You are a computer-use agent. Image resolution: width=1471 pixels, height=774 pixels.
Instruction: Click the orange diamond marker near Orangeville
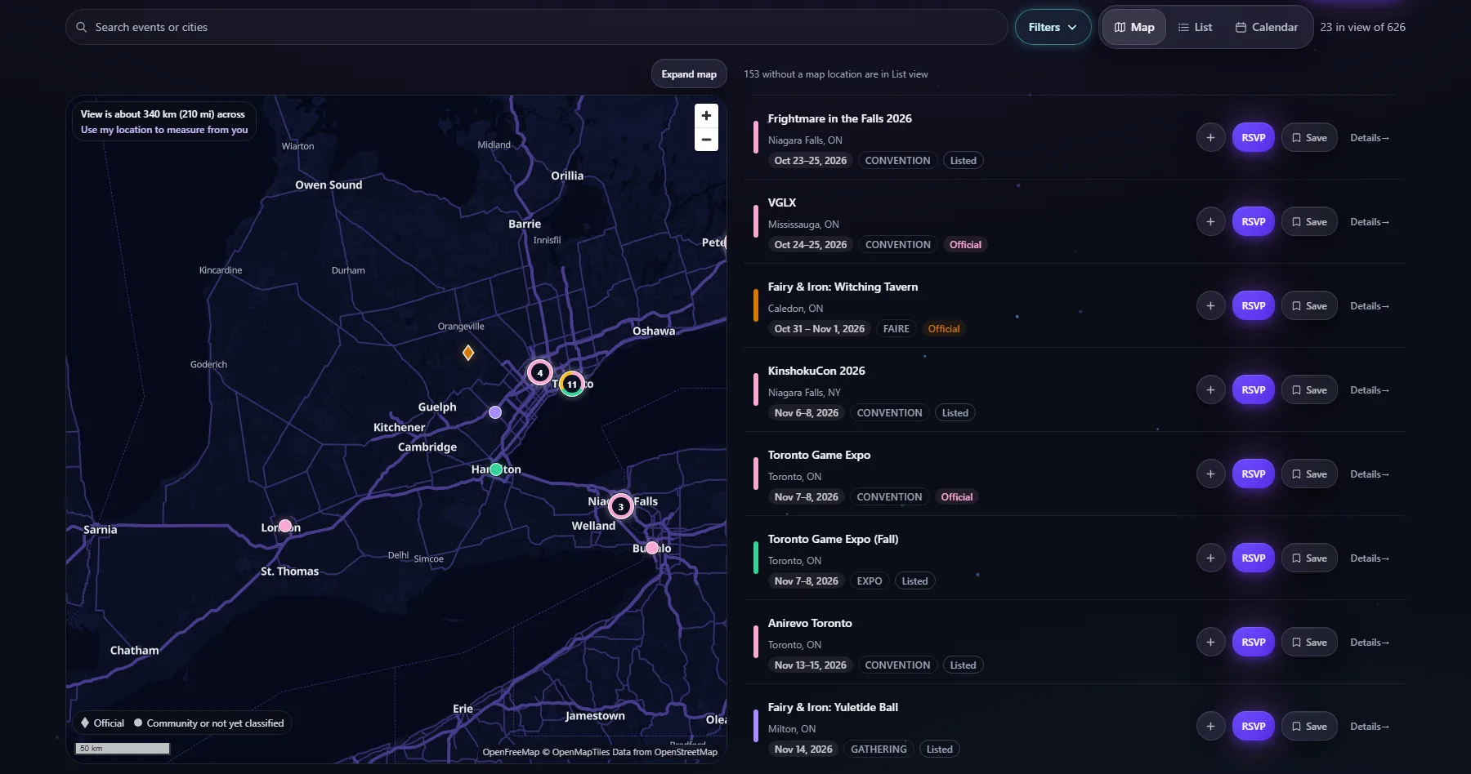point(468,353)
